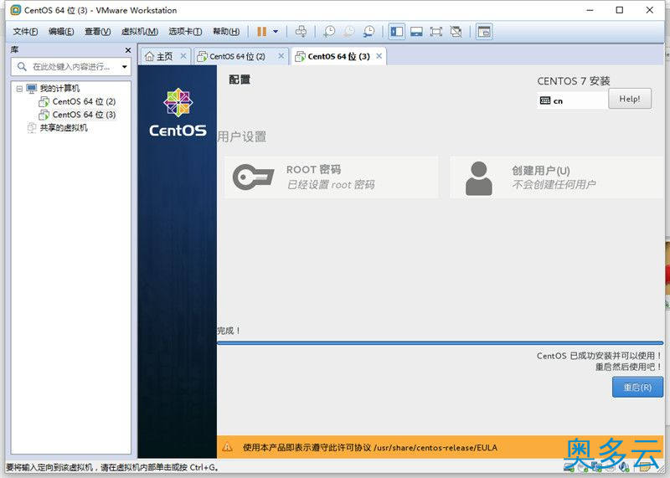Screen dimensions: 670x478
Task: Open the power options dropdown arrow beside the pause icon
Action: (x=276, y=32)
